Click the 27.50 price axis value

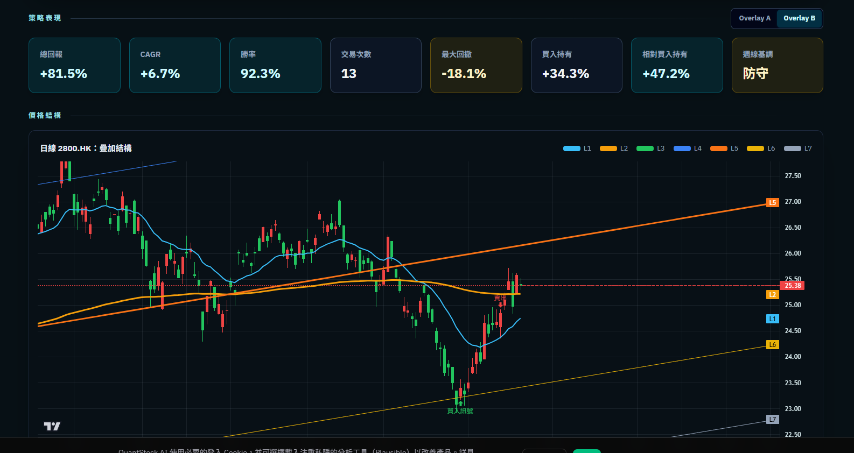pos(793,176)
